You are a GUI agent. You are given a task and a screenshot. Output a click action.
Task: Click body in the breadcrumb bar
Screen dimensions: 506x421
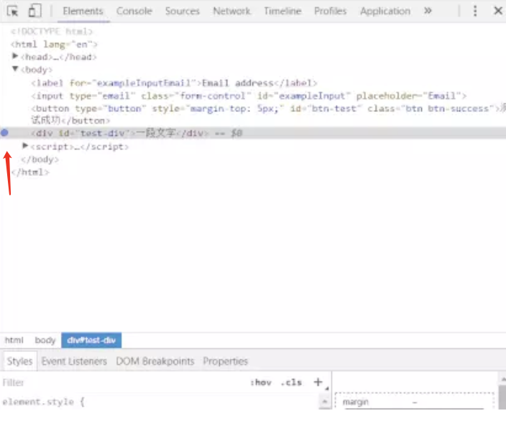click(45, 340)
